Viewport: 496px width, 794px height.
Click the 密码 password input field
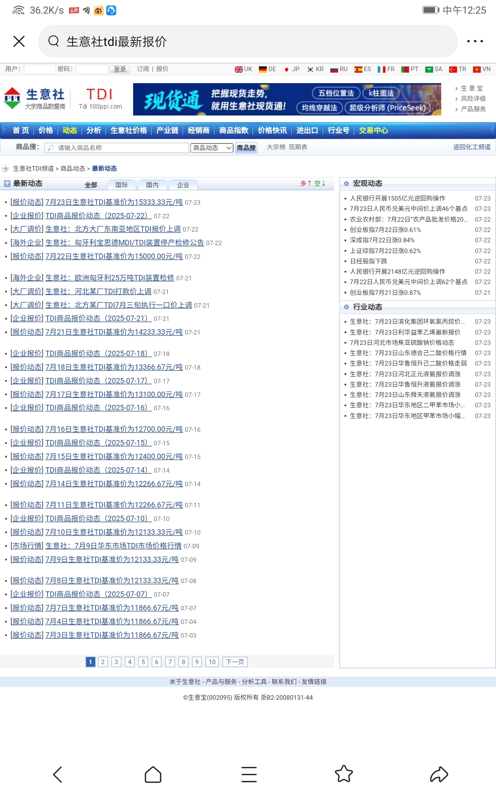pyautogui.click(x=92, y=69)
